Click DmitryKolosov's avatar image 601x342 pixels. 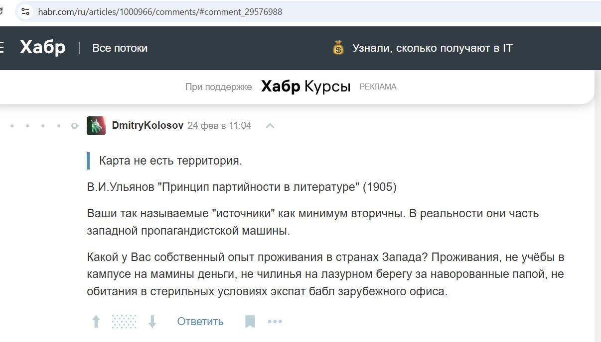96,126
